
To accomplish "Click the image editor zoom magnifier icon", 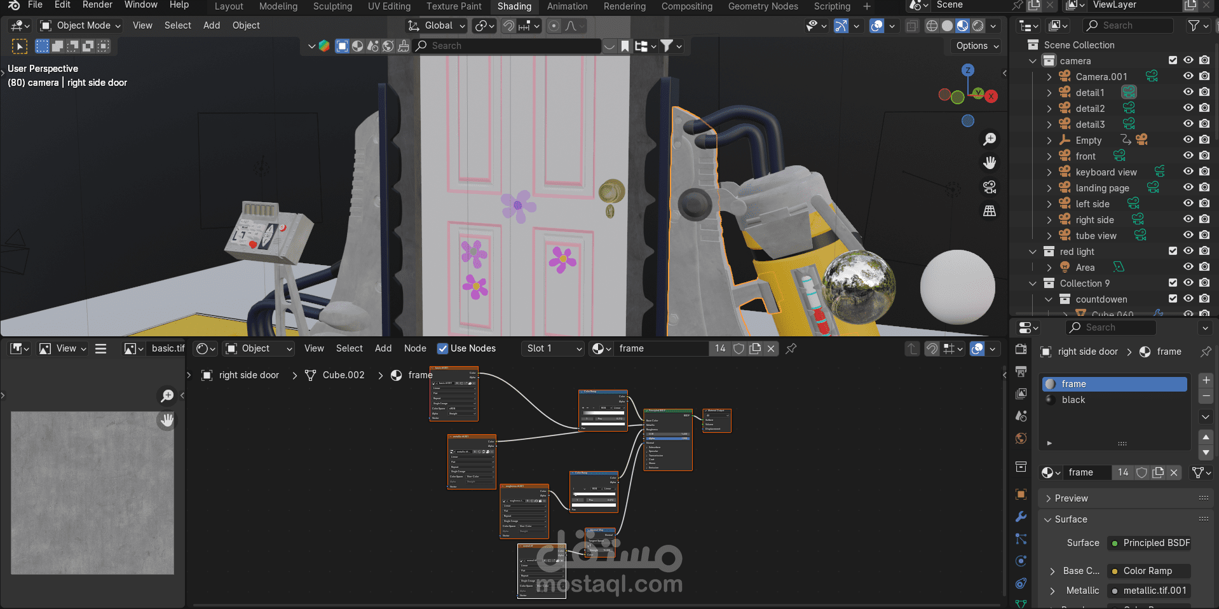I will pyautogui.click(x=167, y=396).
